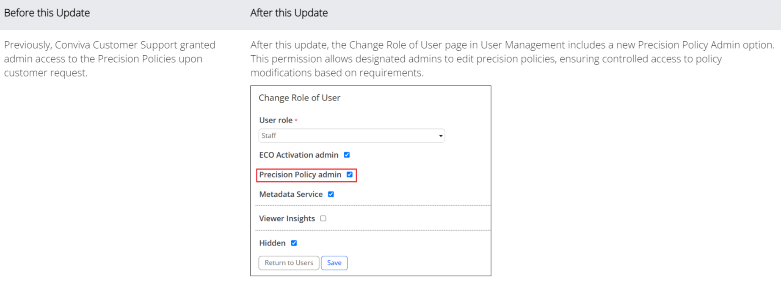Viewport: 781px width, 281px height.
Task: Disable the Precision Policy admin checkbox
Action: (350, 175)
